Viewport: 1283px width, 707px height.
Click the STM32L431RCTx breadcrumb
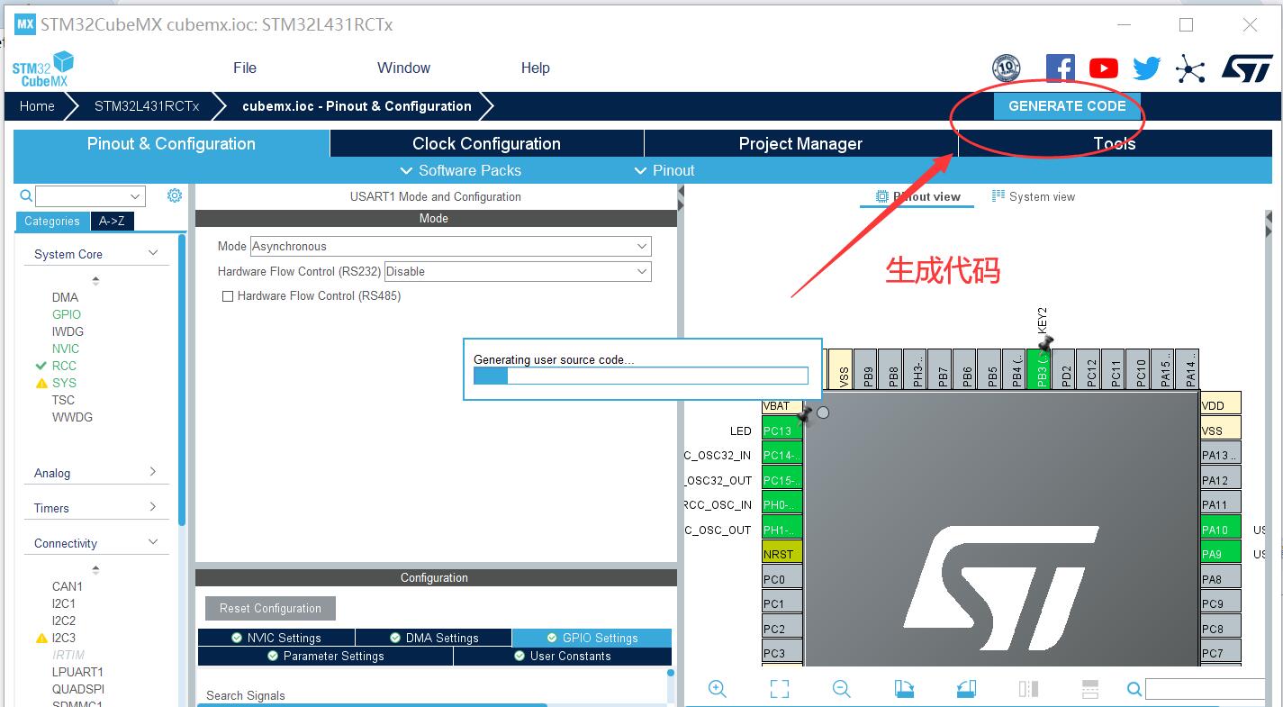[147, 106]
